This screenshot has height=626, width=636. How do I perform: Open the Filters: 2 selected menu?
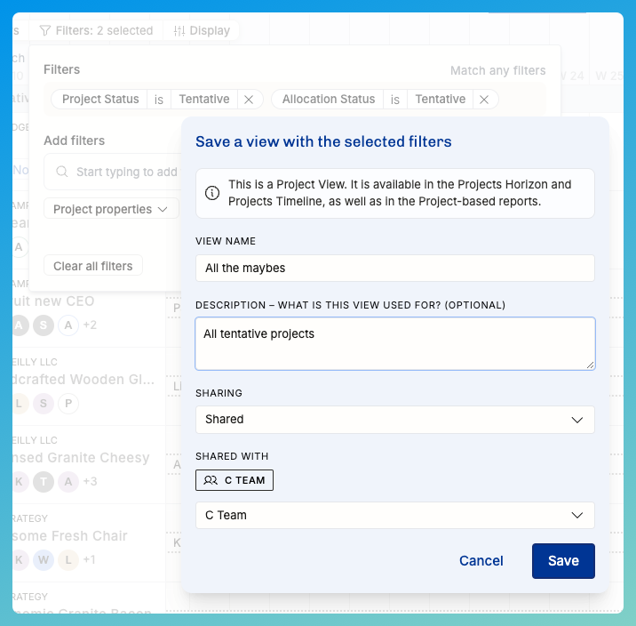(x=97, y=30)
